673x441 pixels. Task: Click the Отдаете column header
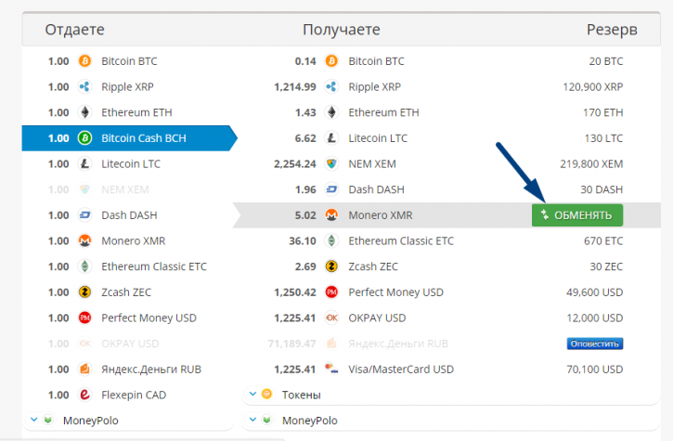tap(74, 30)
